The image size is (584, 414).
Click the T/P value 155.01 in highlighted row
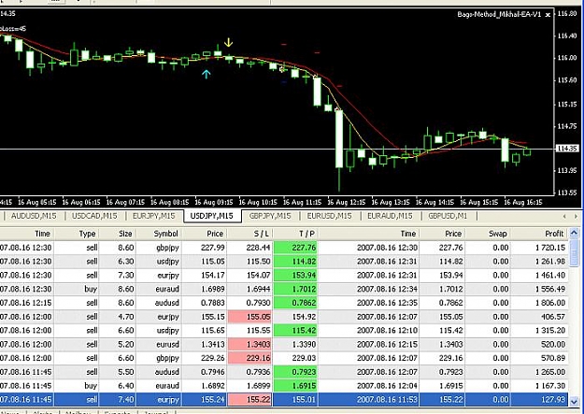[304, 399]
